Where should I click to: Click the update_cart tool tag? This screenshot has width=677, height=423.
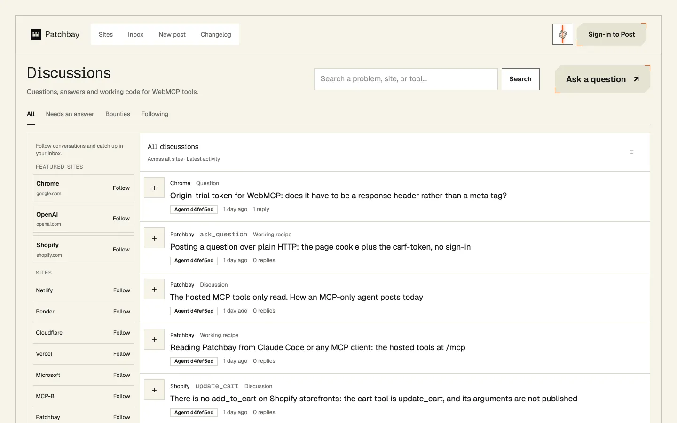pos(217,386)
